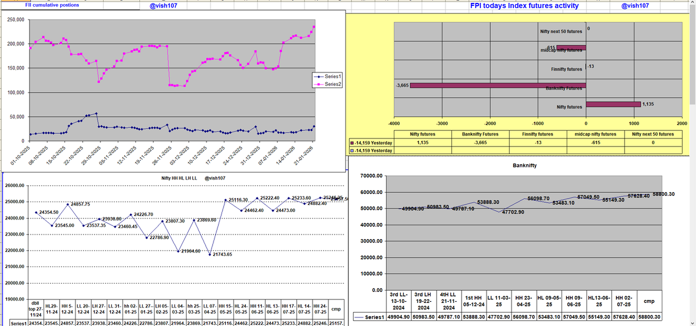Select the 'Banknifty' chart title

(525, 166)
